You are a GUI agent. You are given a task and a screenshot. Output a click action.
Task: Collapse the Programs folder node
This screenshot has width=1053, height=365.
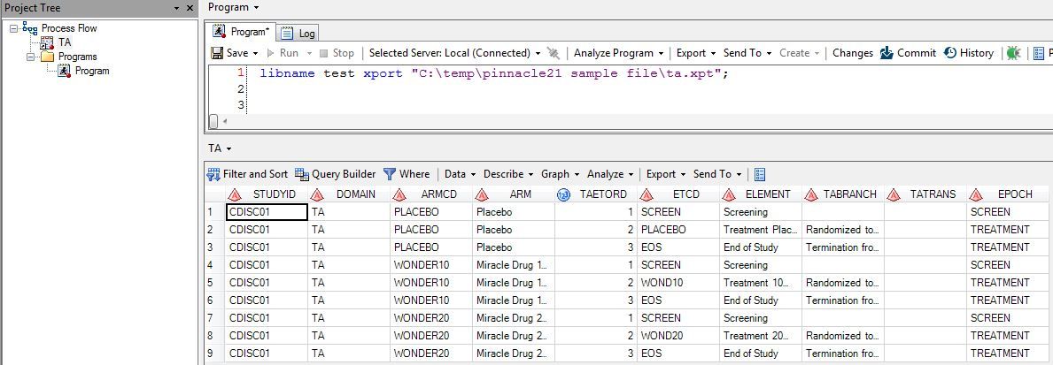(x=31, y=57)
